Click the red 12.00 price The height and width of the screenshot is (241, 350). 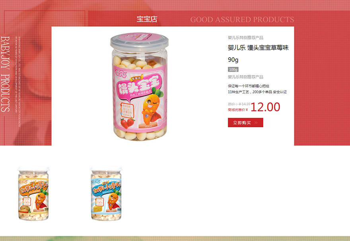point(265,107)
